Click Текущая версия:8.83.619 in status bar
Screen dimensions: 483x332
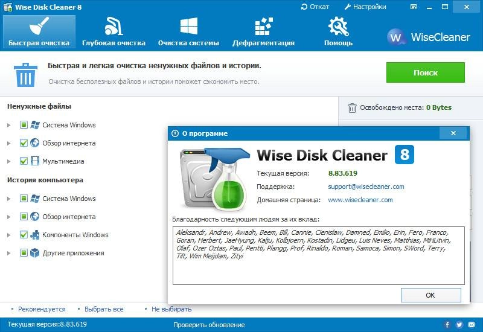tap(47, 324)
